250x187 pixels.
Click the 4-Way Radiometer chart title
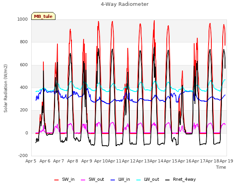pyautogui.click(x=125, y=4)
